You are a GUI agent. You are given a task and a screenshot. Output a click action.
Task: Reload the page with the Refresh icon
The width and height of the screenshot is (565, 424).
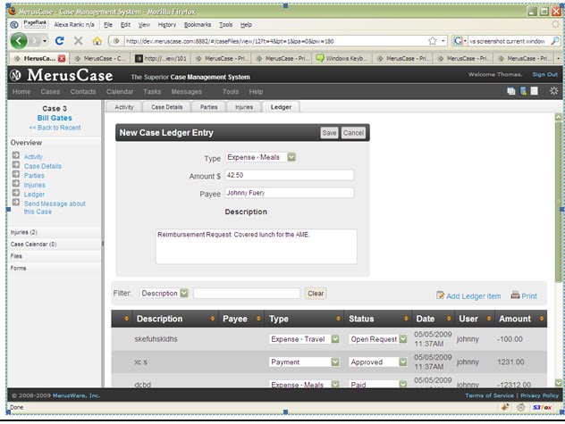pyautogui.click(x=60, y=41)
